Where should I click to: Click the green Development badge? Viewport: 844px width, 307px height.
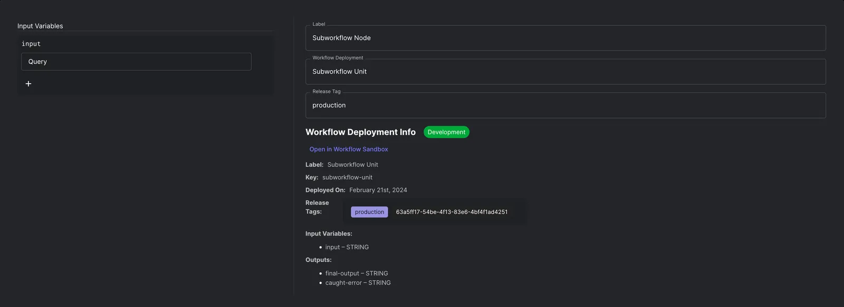click(446, 132)
